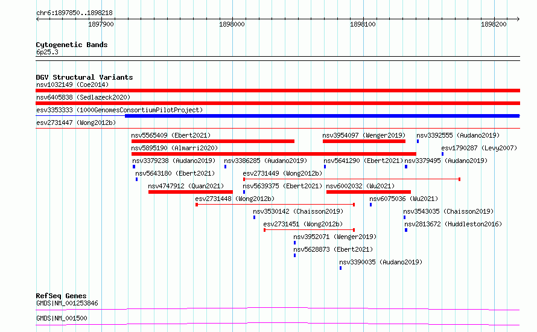Viewport: 537px width, 332px height.
Task: Click the nsv3379238 (Audano2019) label
Action: [174, 161]
